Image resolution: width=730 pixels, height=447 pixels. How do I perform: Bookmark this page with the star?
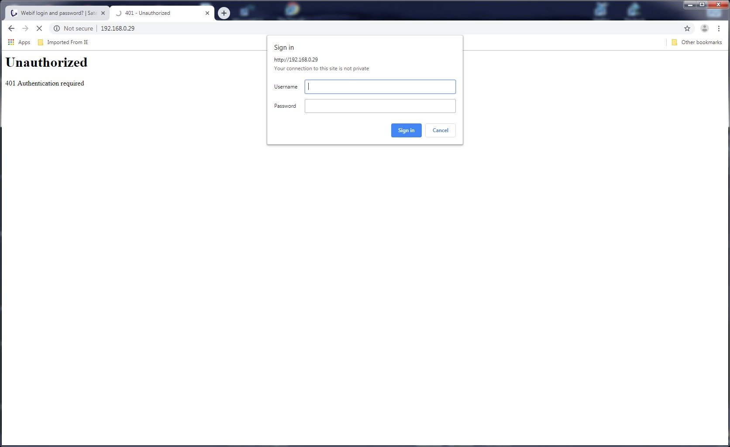click(x=687, y=28)
